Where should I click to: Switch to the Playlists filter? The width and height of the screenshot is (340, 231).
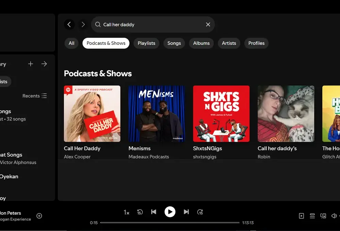click(x=146, y=43)
